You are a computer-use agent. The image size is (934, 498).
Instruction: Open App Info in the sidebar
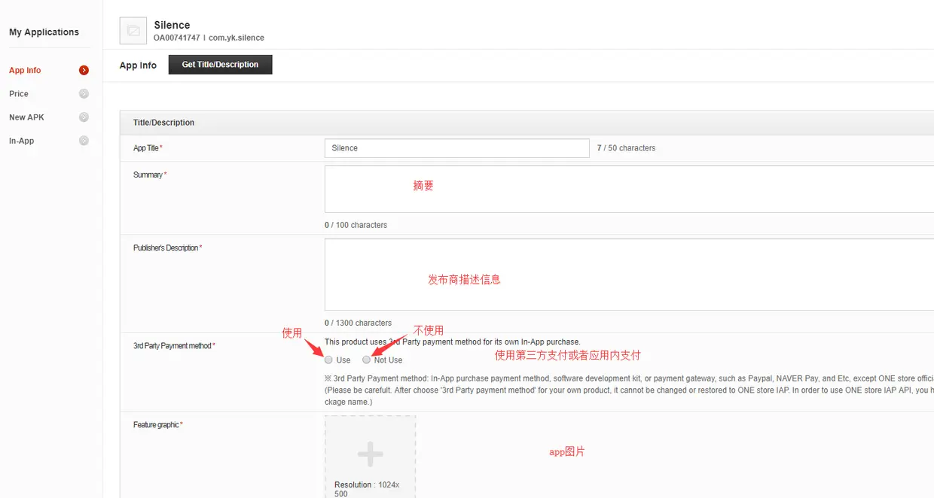25,70
